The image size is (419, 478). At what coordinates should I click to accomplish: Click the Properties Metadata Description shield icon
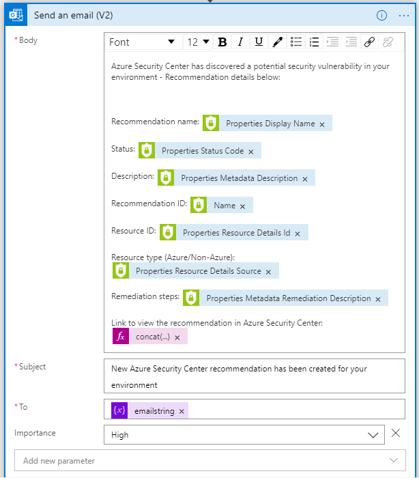(166, 178)
